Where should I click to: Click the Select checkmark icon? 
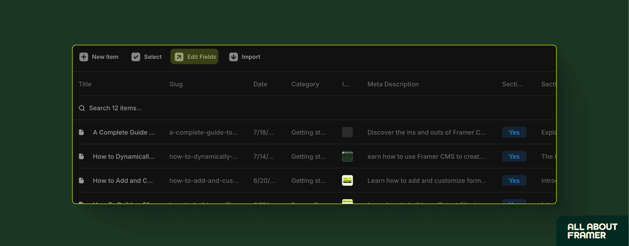(136, 57)
